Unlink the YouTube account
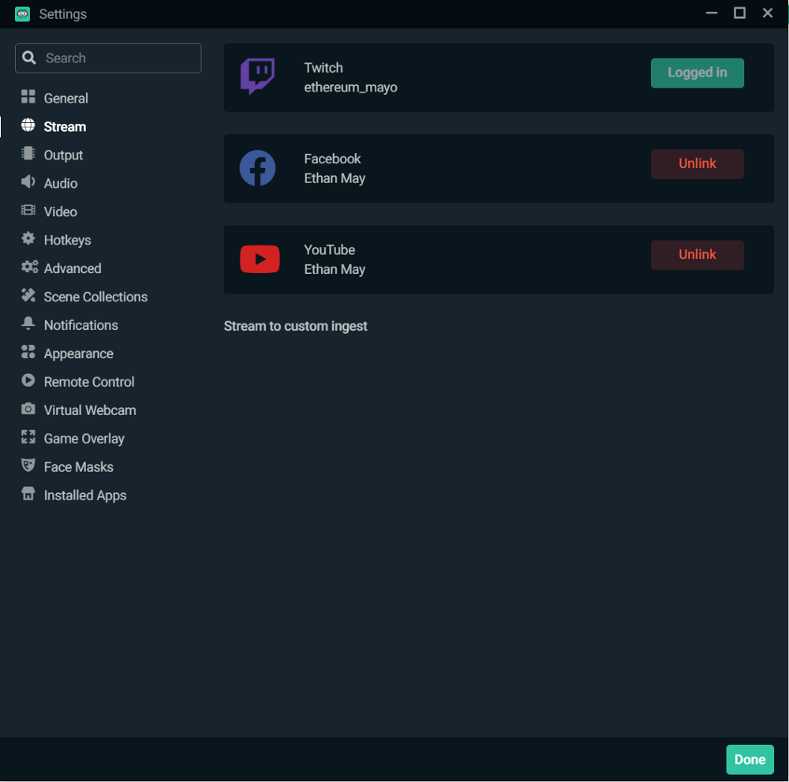This screenshot has height=782, width=789. [697, 255]
